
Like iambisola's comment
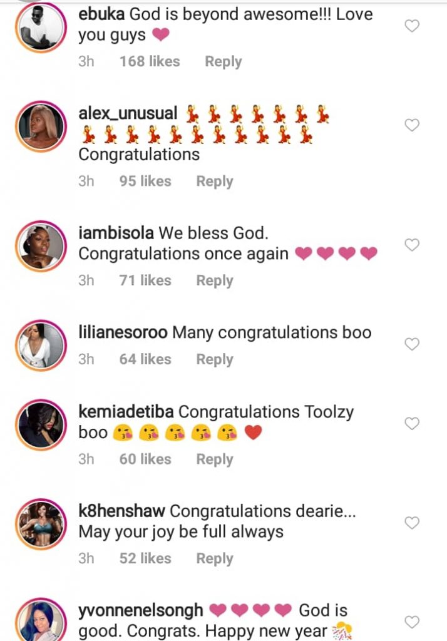[x=411, y=245]
